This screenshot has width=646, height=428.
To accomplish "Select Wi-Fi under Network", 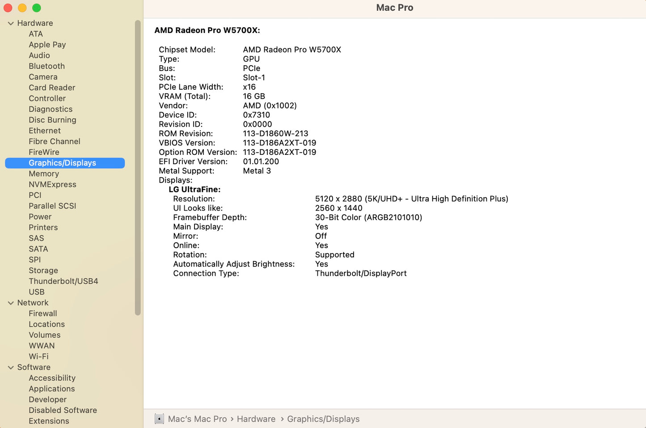I will (x=38, y=356).
